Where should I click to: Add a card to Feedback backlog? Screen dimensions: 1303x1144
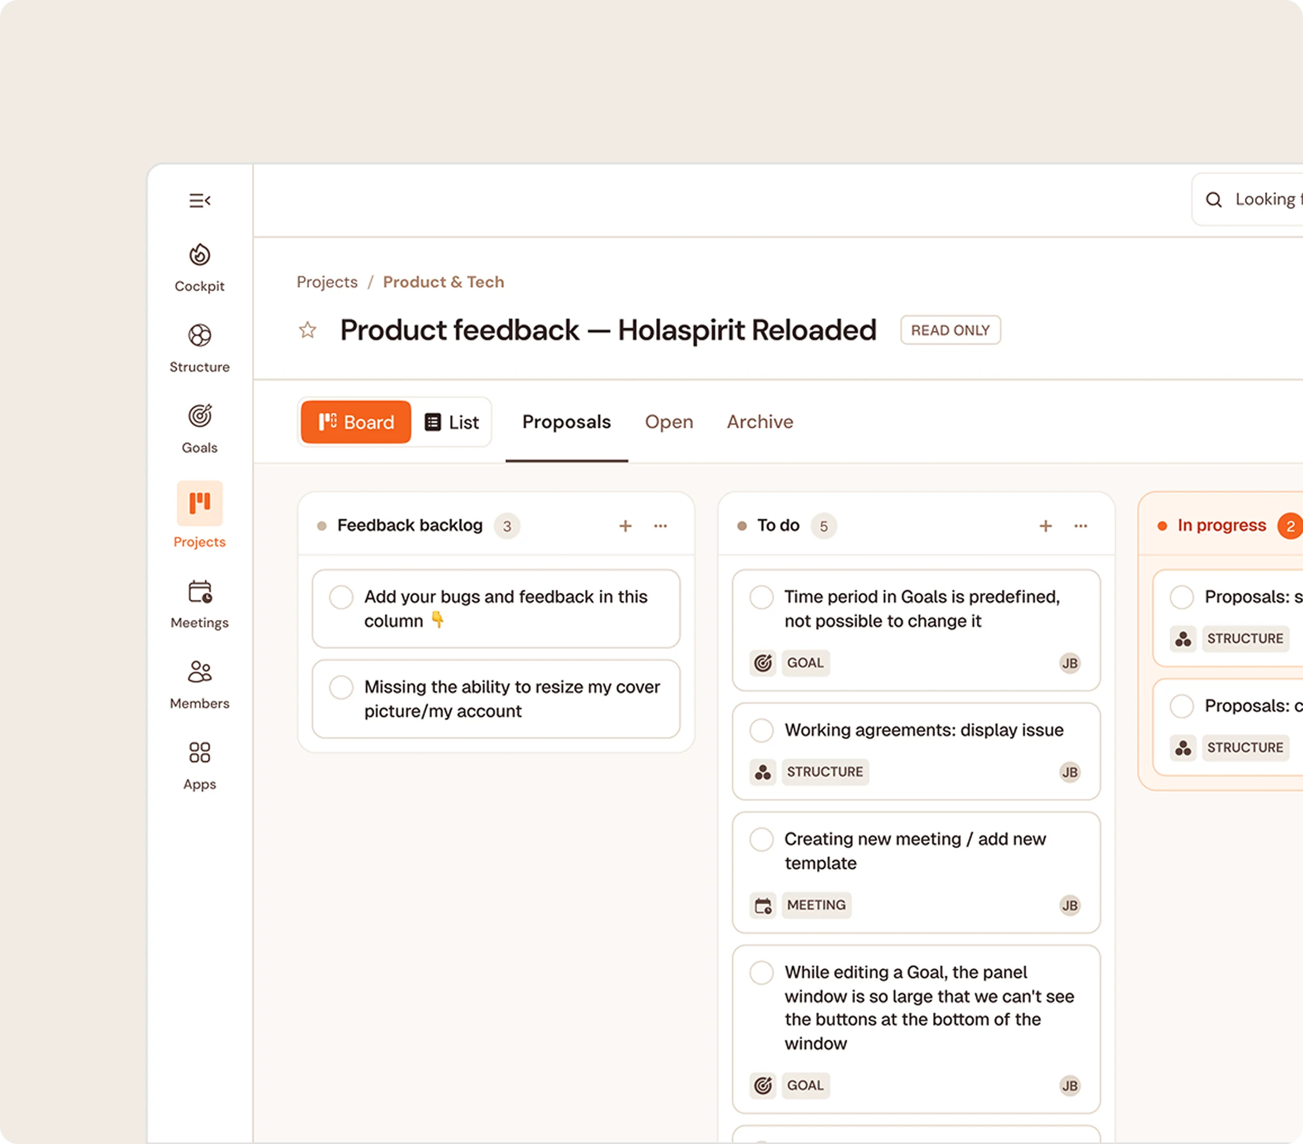(x=625, y=526)
